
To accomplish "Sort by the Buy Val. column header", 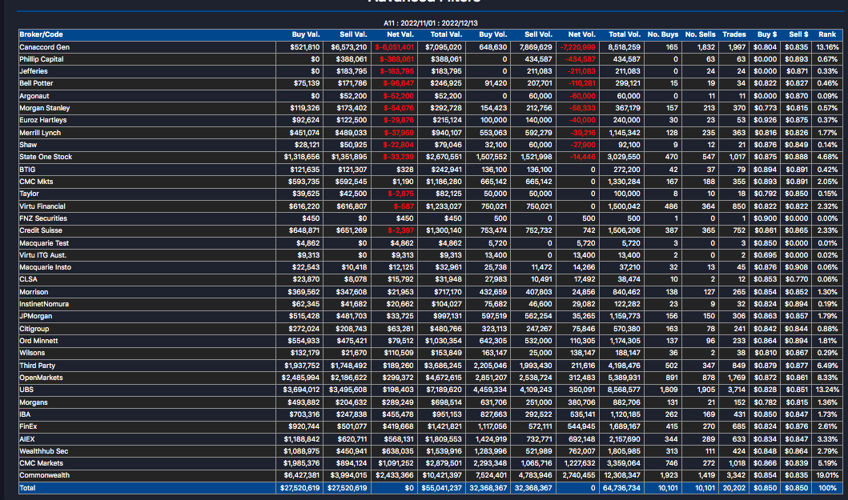I will pos(306,34).
